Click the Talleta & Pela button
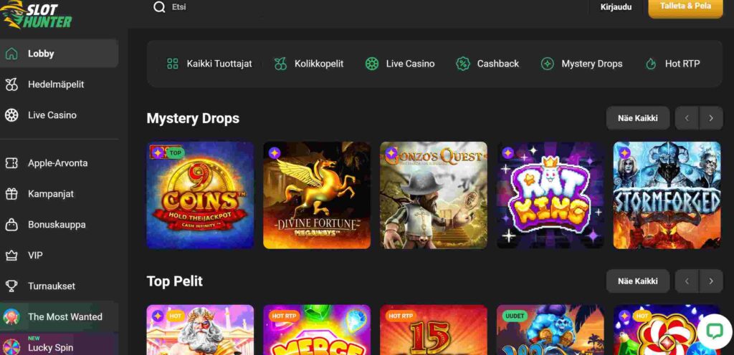Image resolution: width=734 pixels, height=355 pixels. pos(685,7)
